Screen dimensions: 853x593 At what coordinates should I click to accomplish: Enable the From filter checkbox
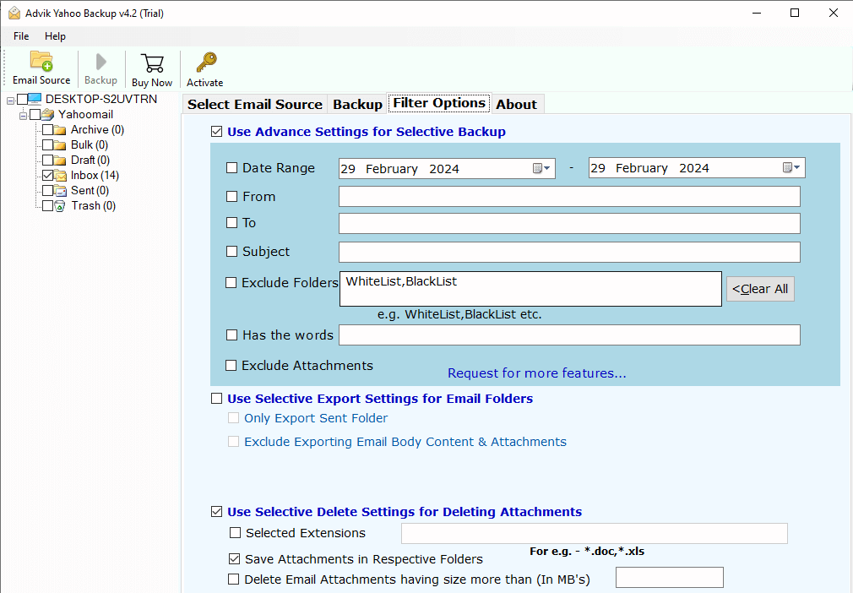(x=231, y=196)
